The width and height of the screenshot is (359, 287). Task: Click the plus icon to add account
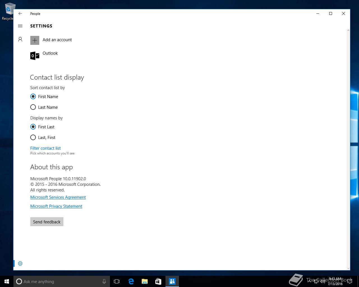35,40
